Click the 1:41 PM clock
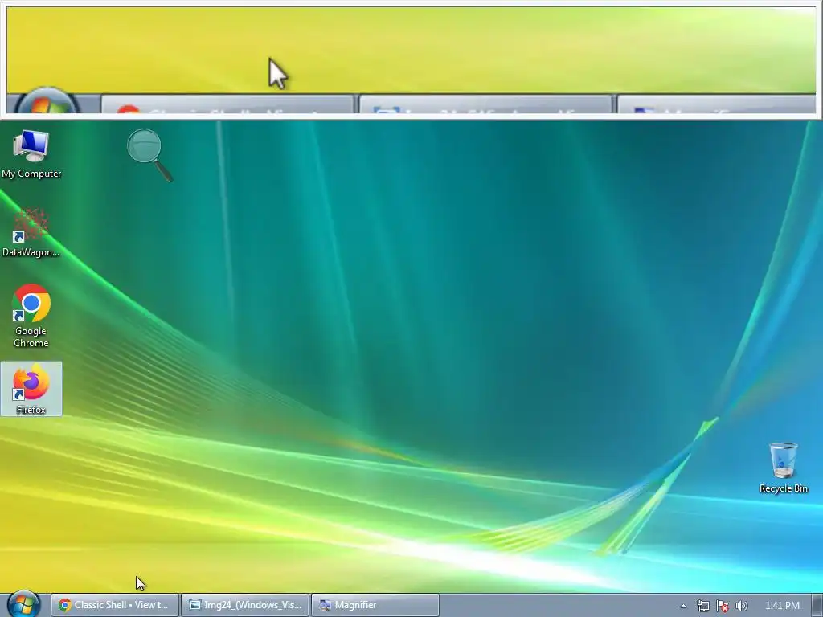The width and height of the screenshot is (823, 617). pyautogui.click(x=782, y=606)
